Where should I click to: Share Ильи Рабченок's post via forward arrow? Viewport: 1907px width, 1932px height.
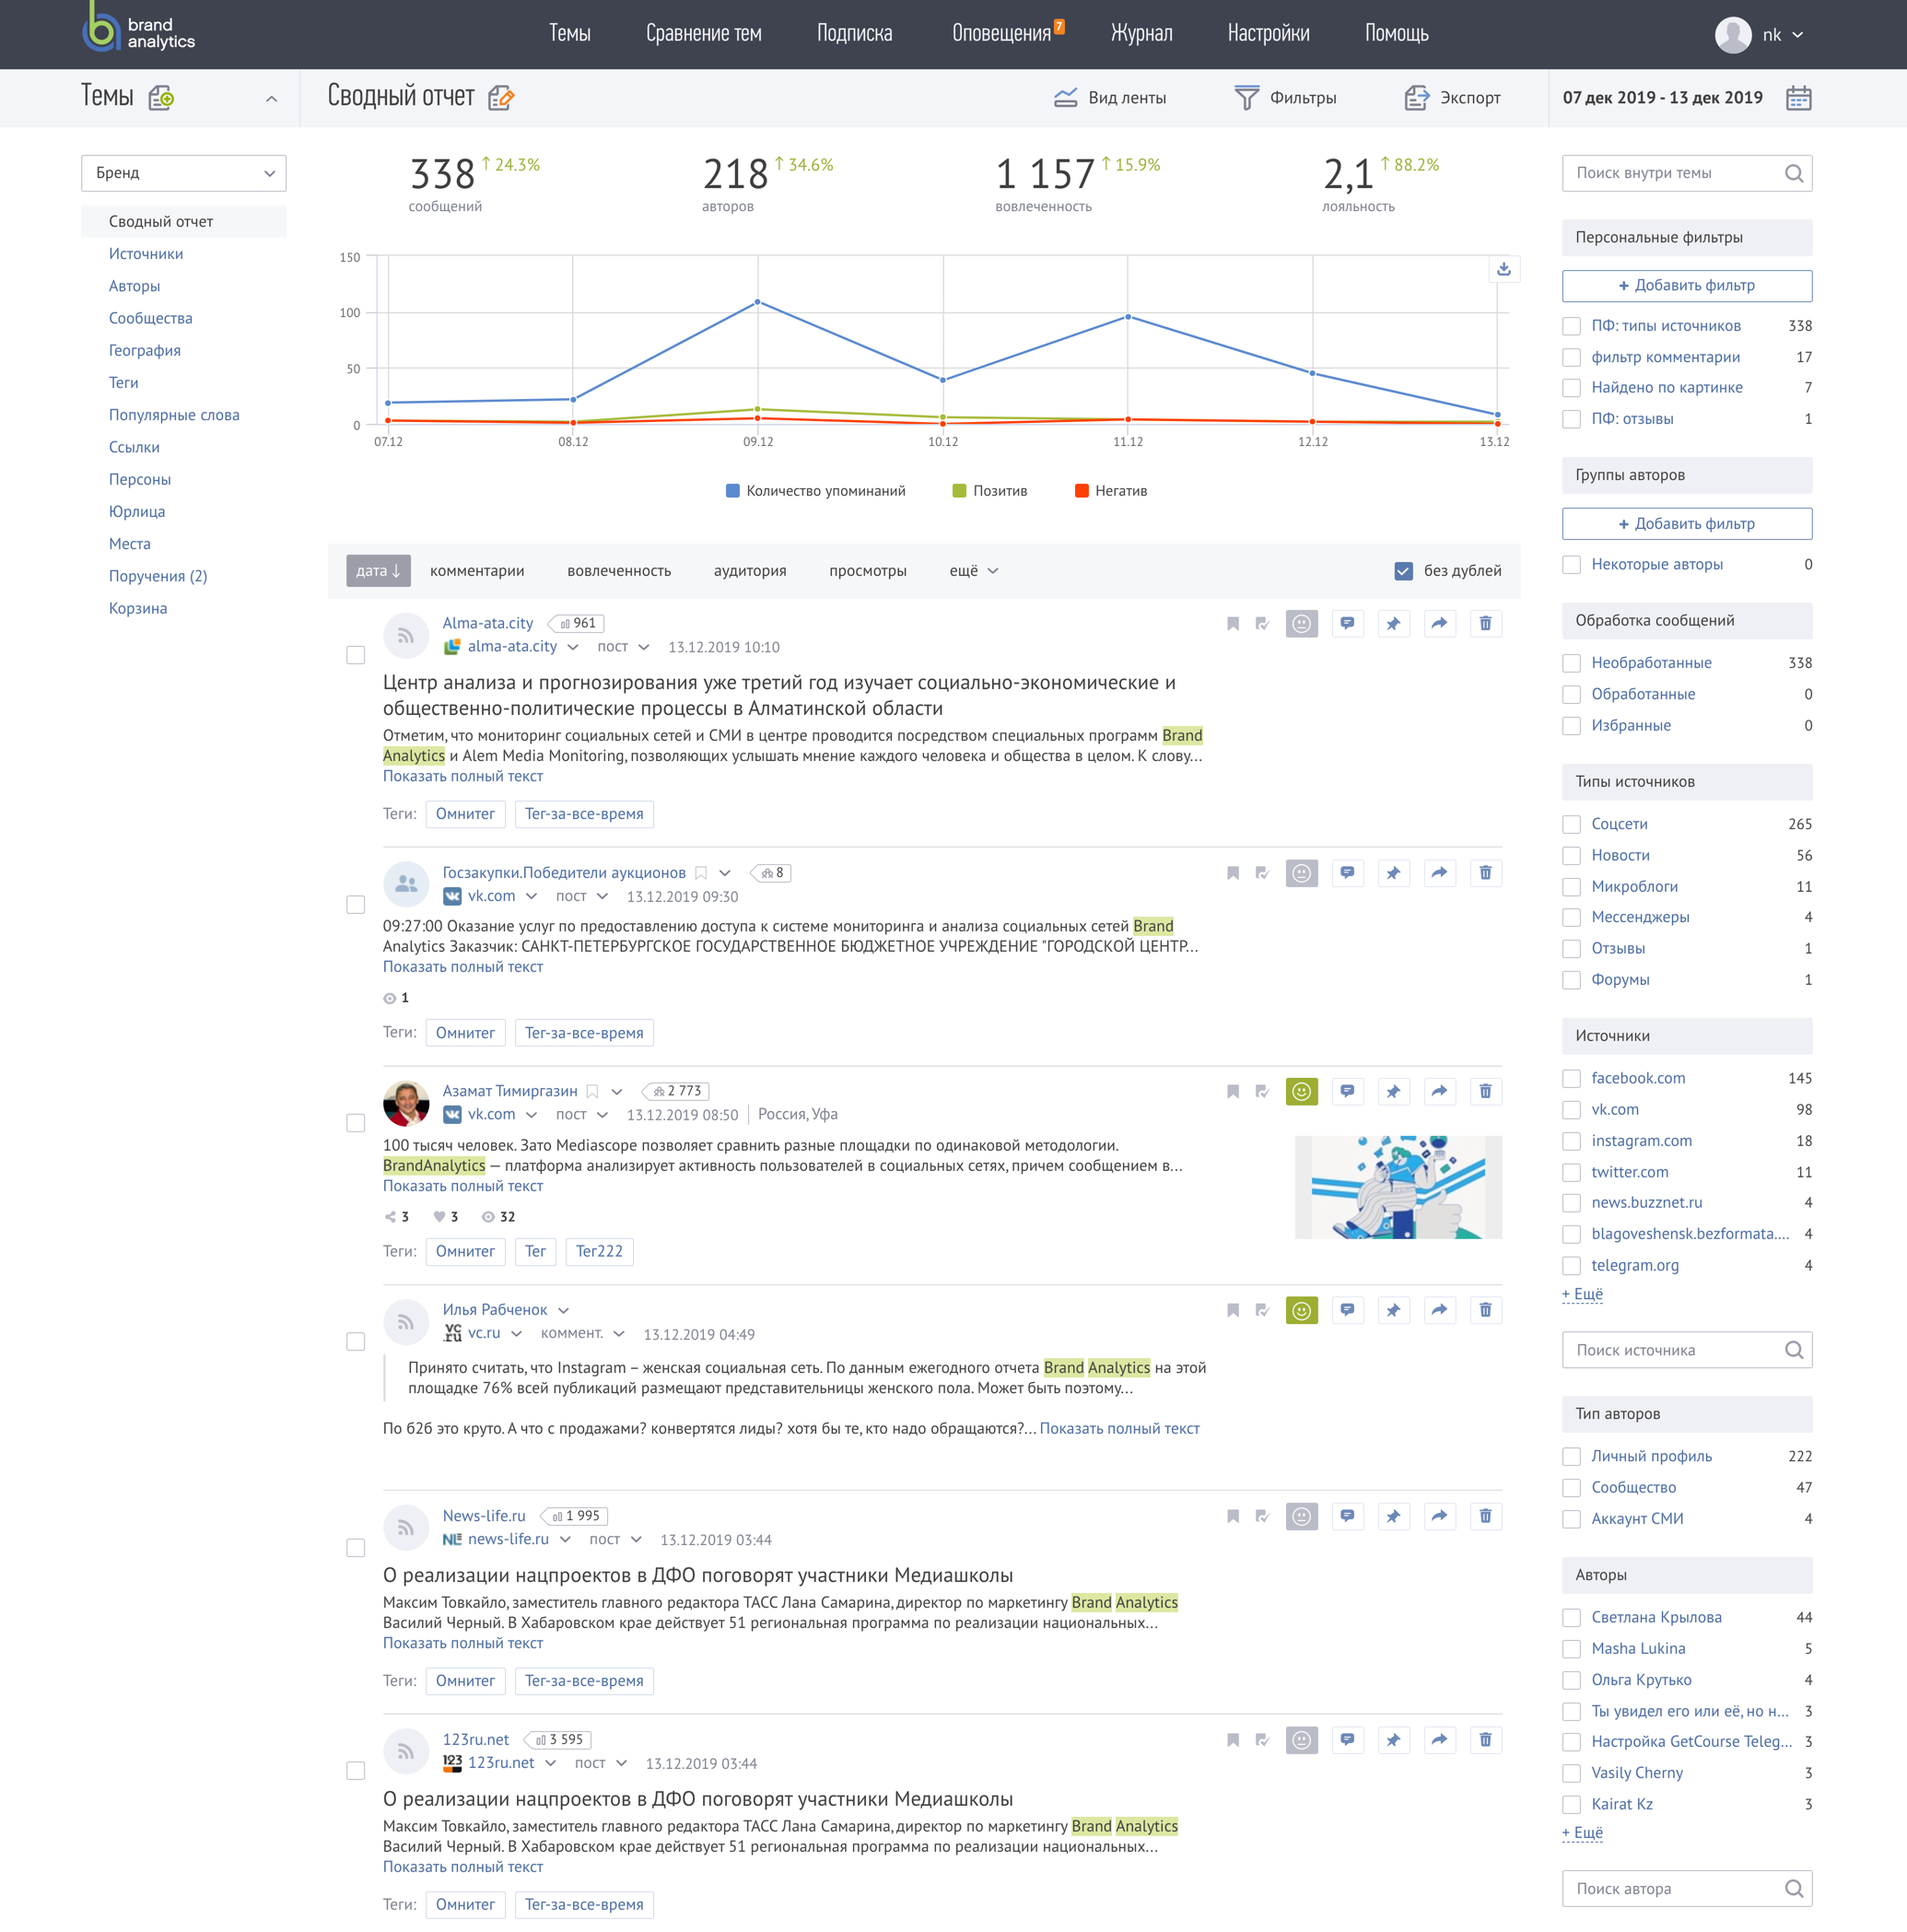[x=1440, y=1309]
